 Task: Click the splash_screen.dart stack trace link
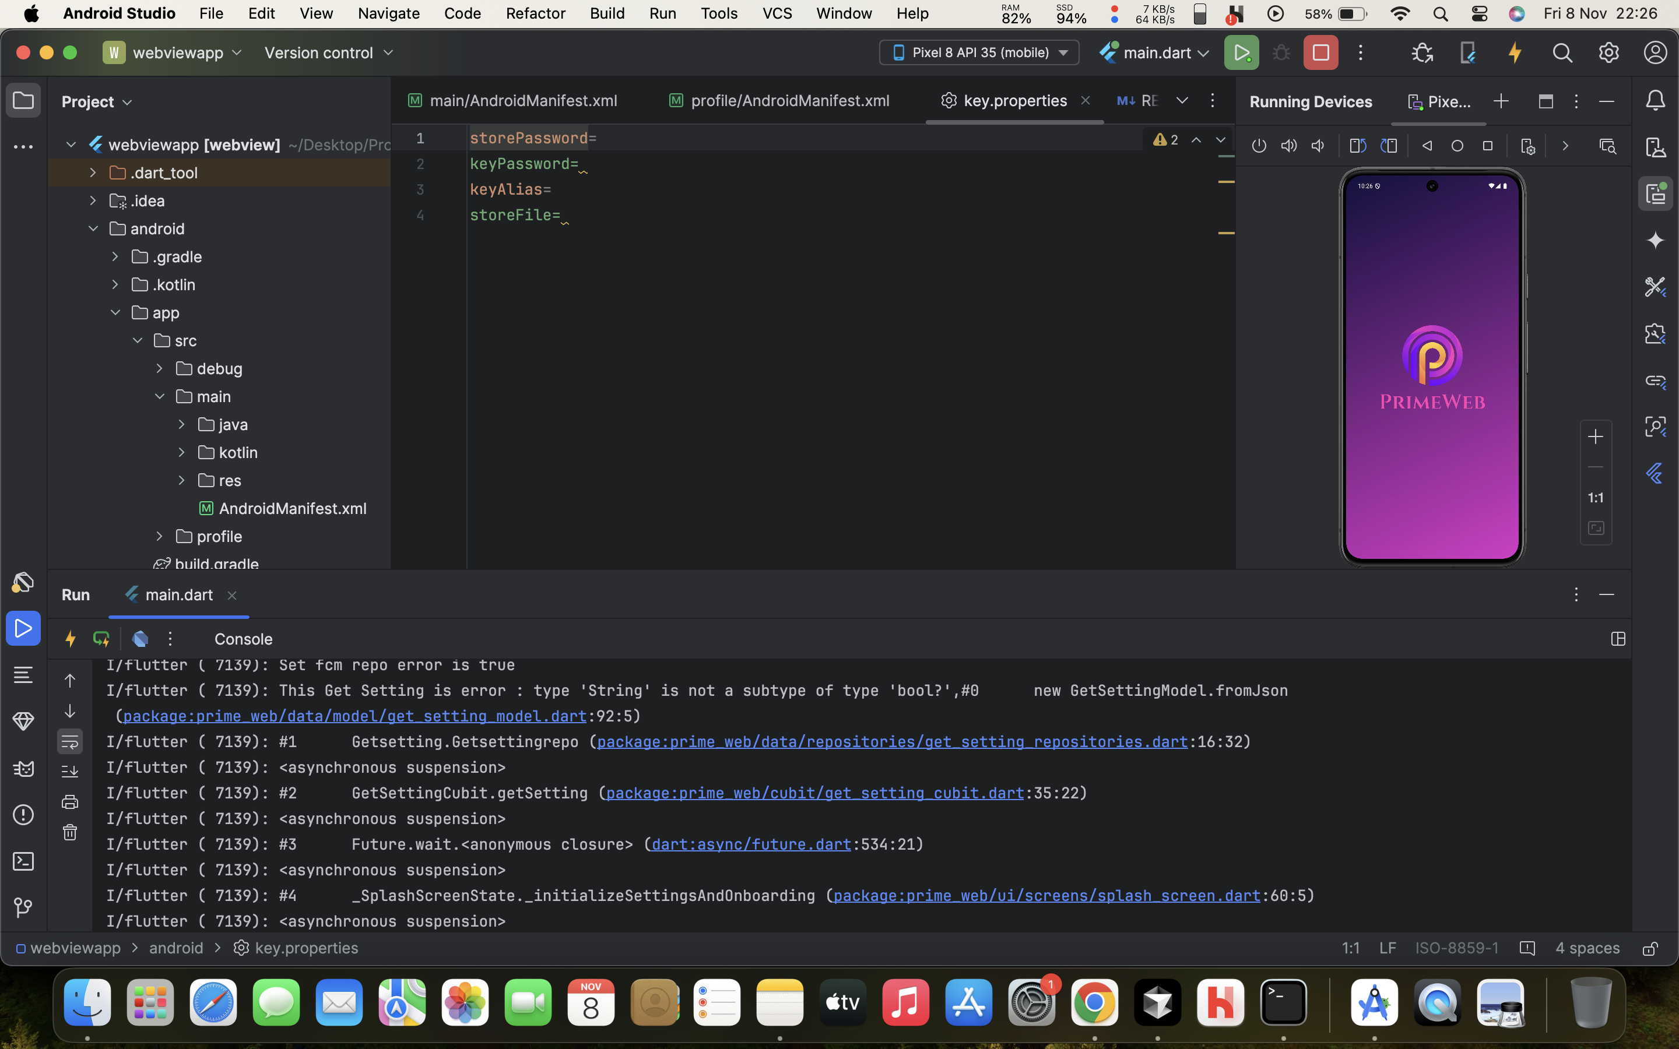point(1046,896)
